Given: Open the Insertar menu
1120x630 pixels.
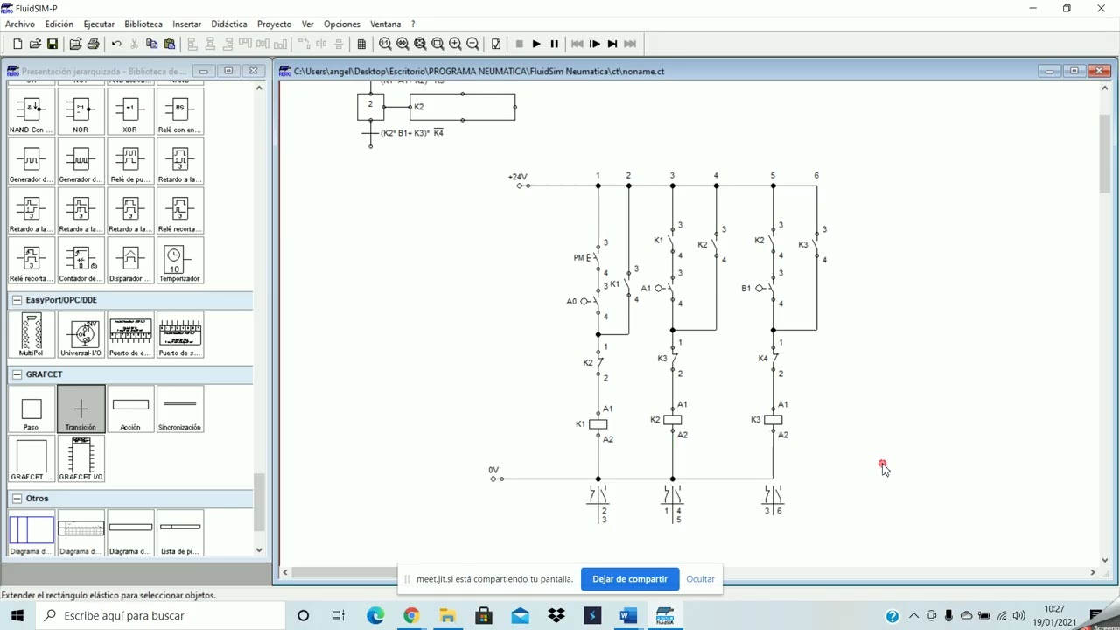Looking at the screenshot, I should (187, 24).
